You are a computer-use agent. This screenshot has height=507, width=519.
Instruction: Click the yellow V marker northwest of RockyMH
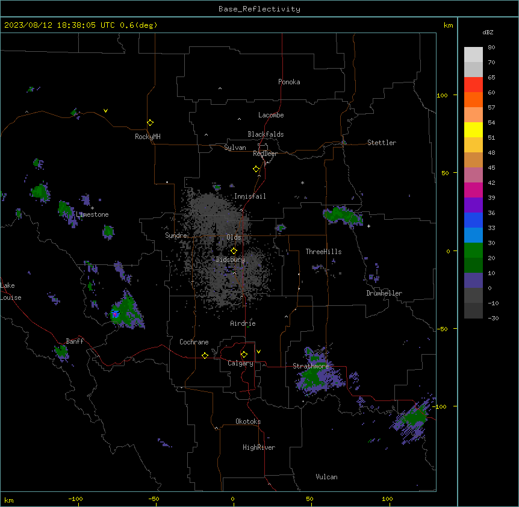point(105,111)
